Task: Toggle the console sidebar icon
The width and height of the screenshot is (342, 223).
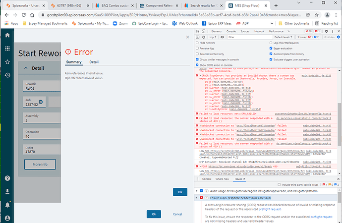Action: (x=198, y=37)
